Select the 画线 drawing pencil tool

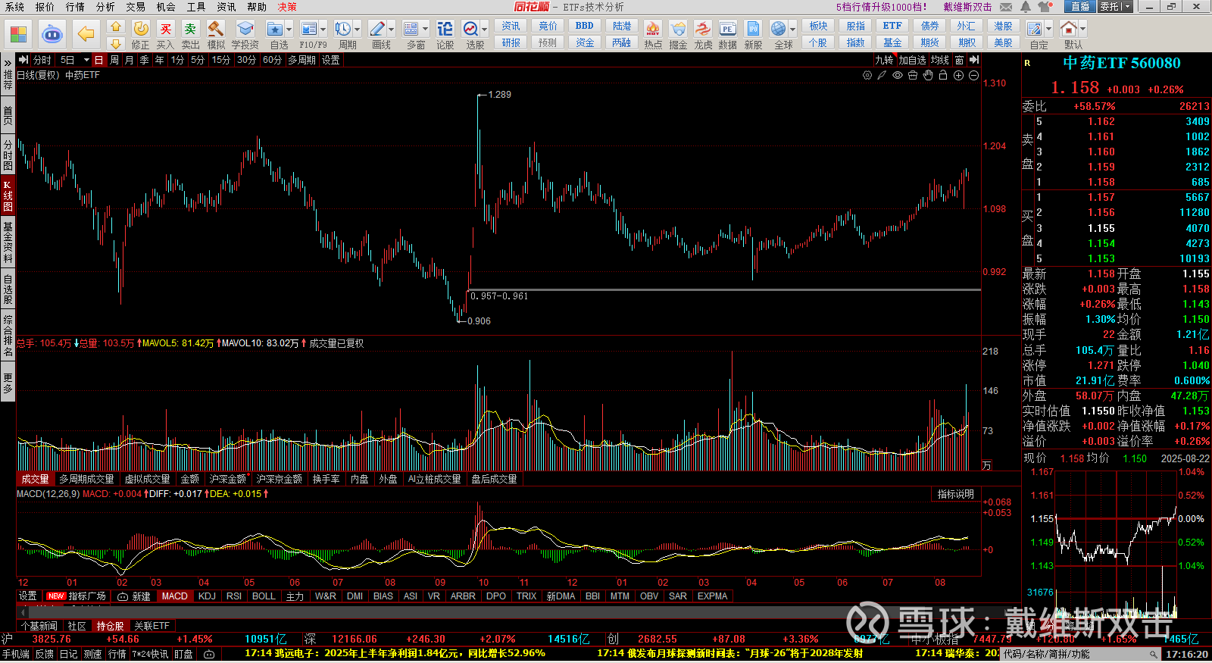coord(377,30)
